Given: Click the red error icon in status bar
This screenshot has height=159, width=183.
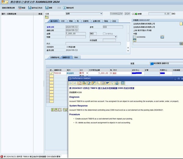Looking at the screenshot, I should click(2, 157).
